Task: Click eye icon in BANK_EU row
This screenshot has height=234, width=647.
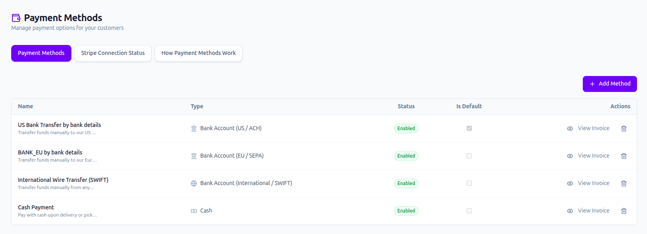Action: pos(570,156)
